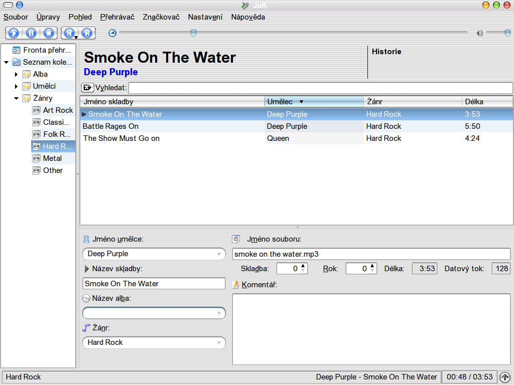
Task: Sort by the Délka column header
Action: click(487, 102)
